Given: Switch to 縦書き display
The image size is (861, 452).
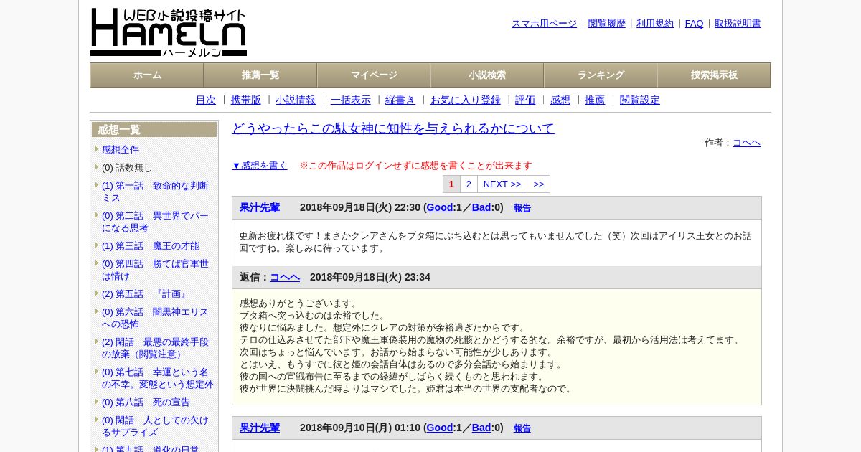Looking at the screenshot, I should (400, 100).
